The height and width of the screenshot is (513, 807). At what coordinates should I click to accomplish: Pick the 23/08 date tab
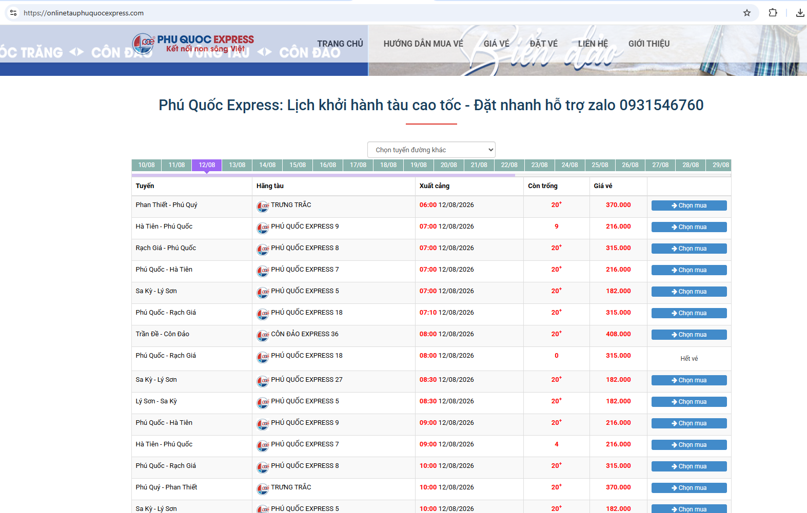[x=539, y=165]
